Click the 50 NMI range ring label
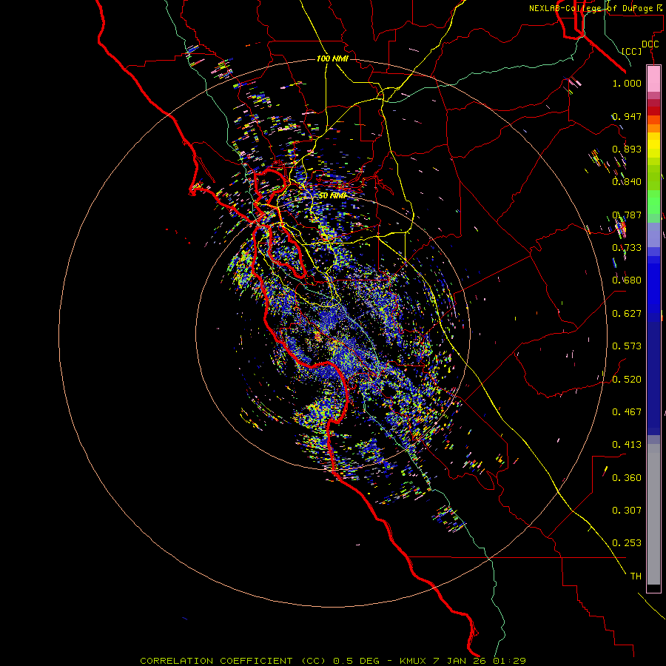 tap(332, 195)
